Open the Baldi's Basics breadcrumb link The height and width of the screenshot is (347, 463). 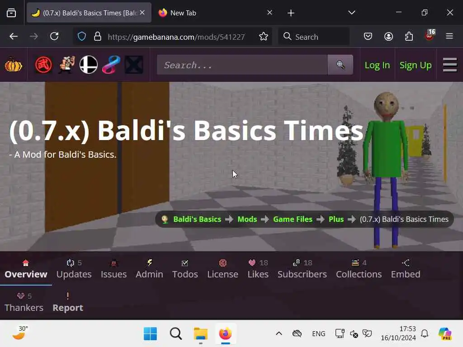[x=197, y=219]
